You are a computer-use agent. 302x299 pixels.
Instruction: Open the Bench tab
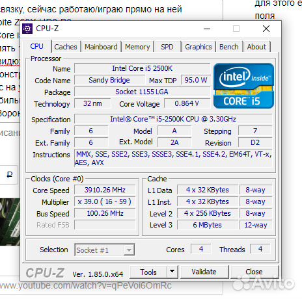tap(229, 47)
